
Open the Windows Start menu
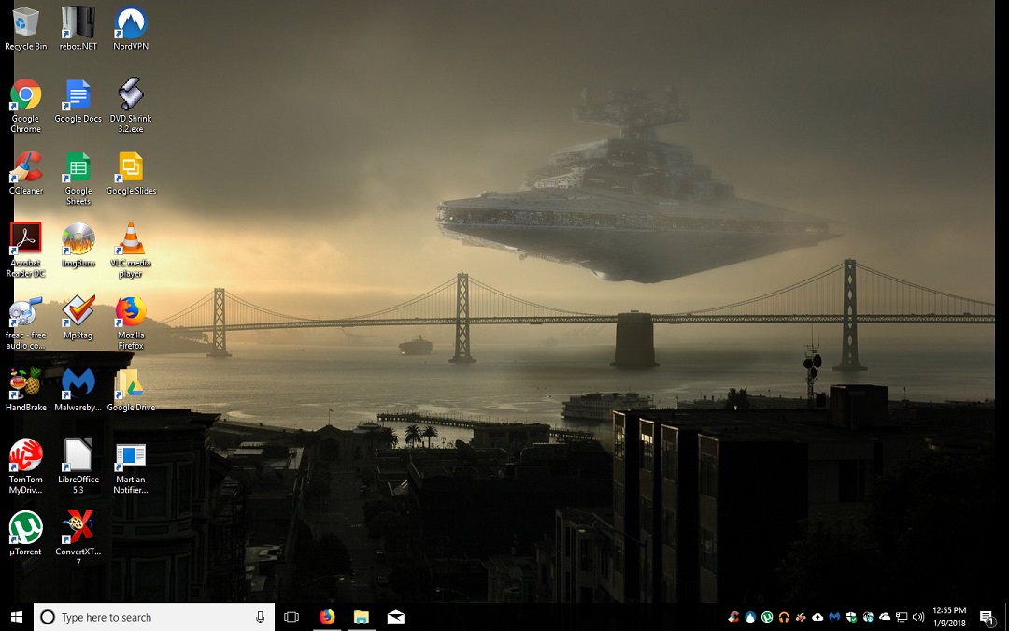[x=17, y=617]
